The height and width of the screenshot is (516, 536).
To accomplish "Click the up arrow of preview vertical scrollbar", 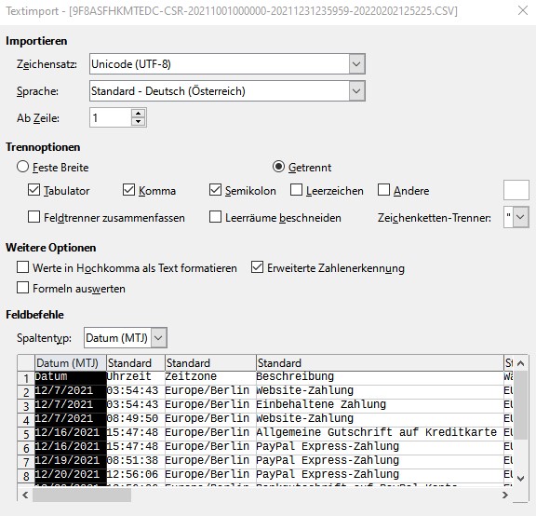I will tap(520, 363).
